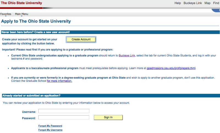Image resolution: width=220 pixels, height=133 pixels.
Task: Click 'Current Ohio State undergraduates applying' bold text
Action: (55, 55)
